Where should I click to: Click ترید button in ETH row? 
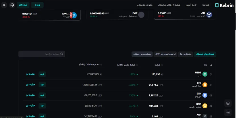[x=42, y=95]
